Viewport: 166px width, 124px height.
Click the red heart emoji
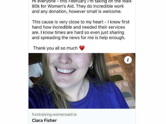(x=82, y=48)
